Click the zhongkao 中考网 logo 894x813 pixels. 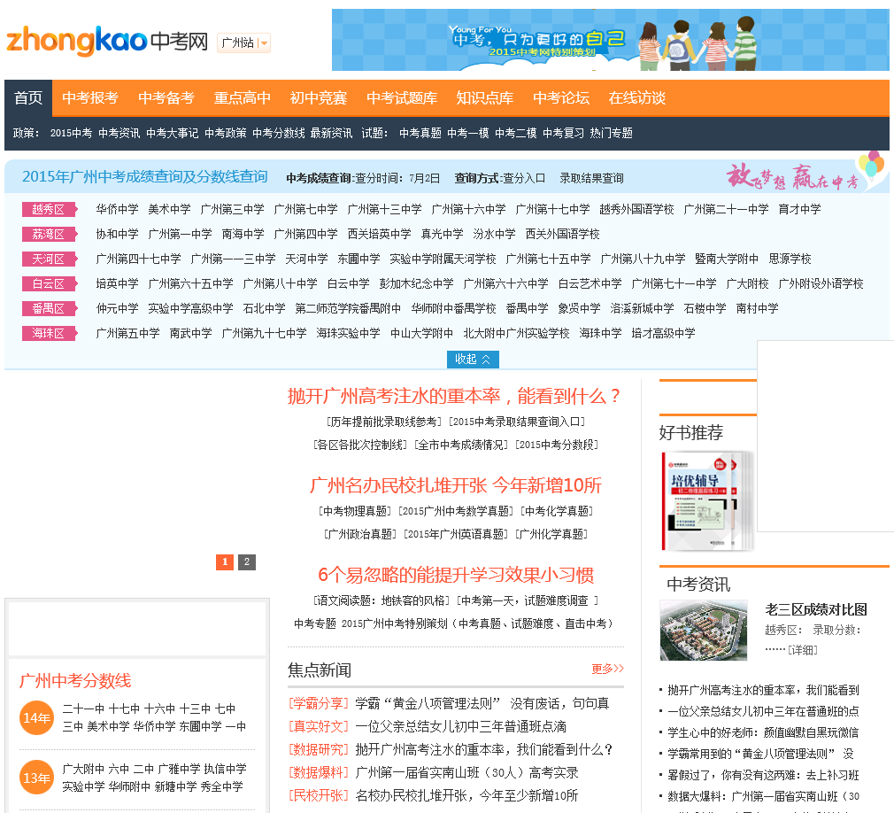106,41
